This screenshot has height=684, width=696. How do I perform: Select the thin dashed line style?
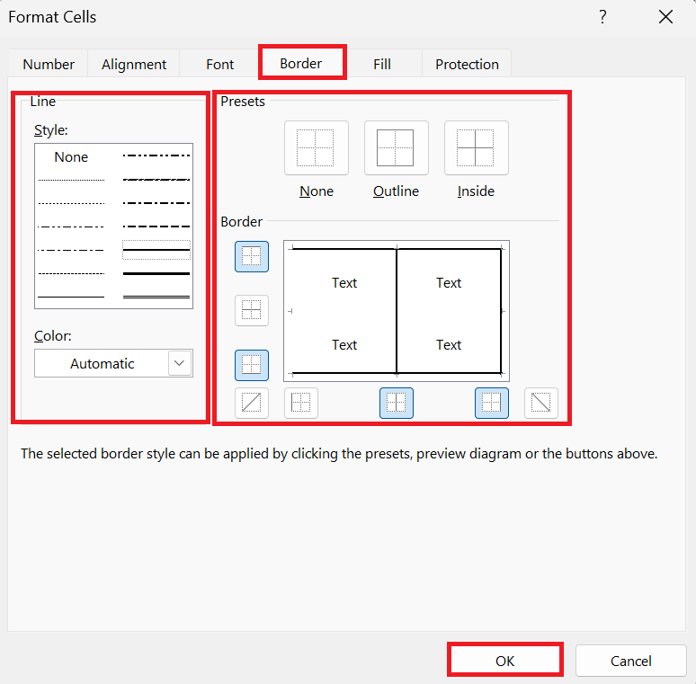point(71,273)
